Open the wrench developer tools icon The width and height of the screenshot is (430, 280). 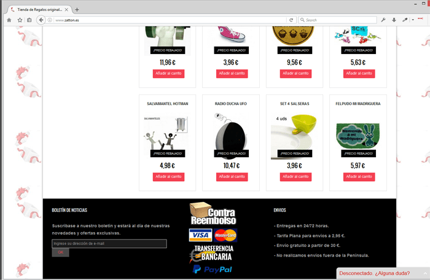pyautogui.click(x=383, y=20)
